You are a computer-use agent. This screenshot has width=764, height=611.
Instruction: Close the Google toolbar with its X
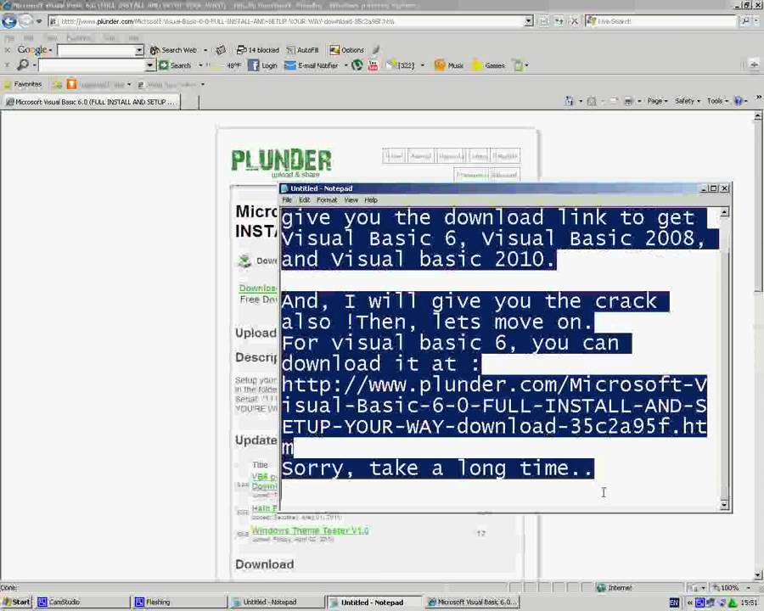pyautogui.click(x=8, y=50)
